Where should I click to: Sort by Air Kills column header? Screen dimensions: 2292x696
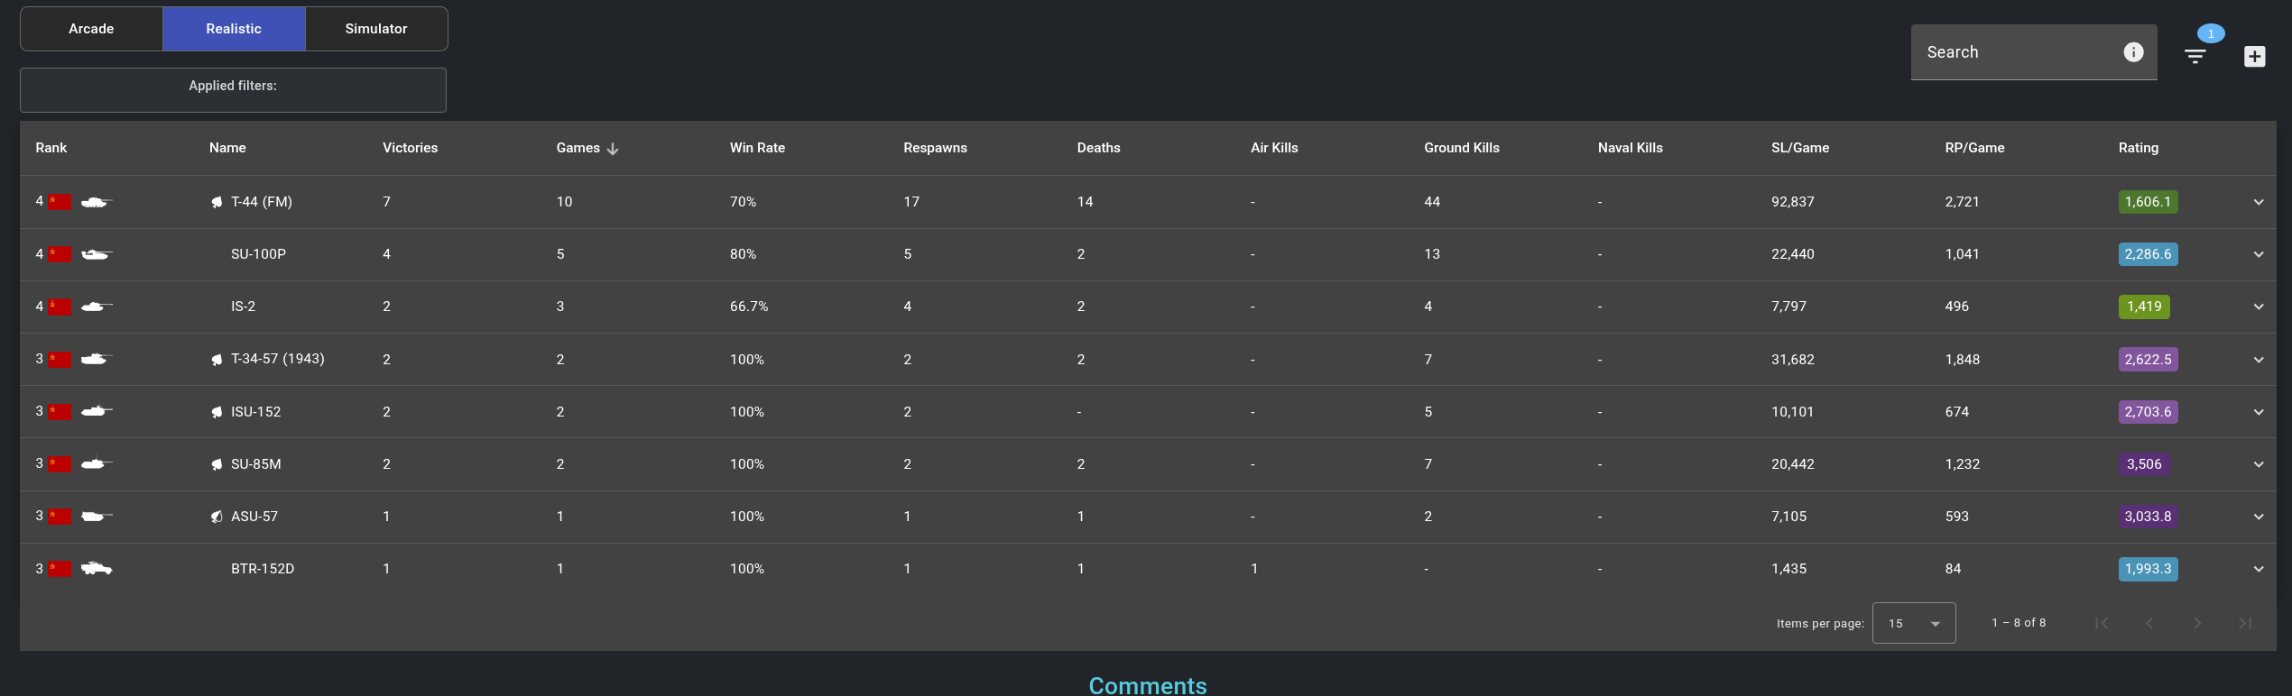(x=1274, y=148)
